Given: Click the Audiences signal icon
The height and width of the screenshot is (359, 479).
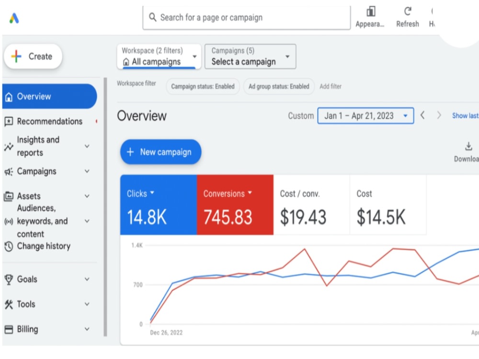Looking at the screenshot, I should 9,221.
